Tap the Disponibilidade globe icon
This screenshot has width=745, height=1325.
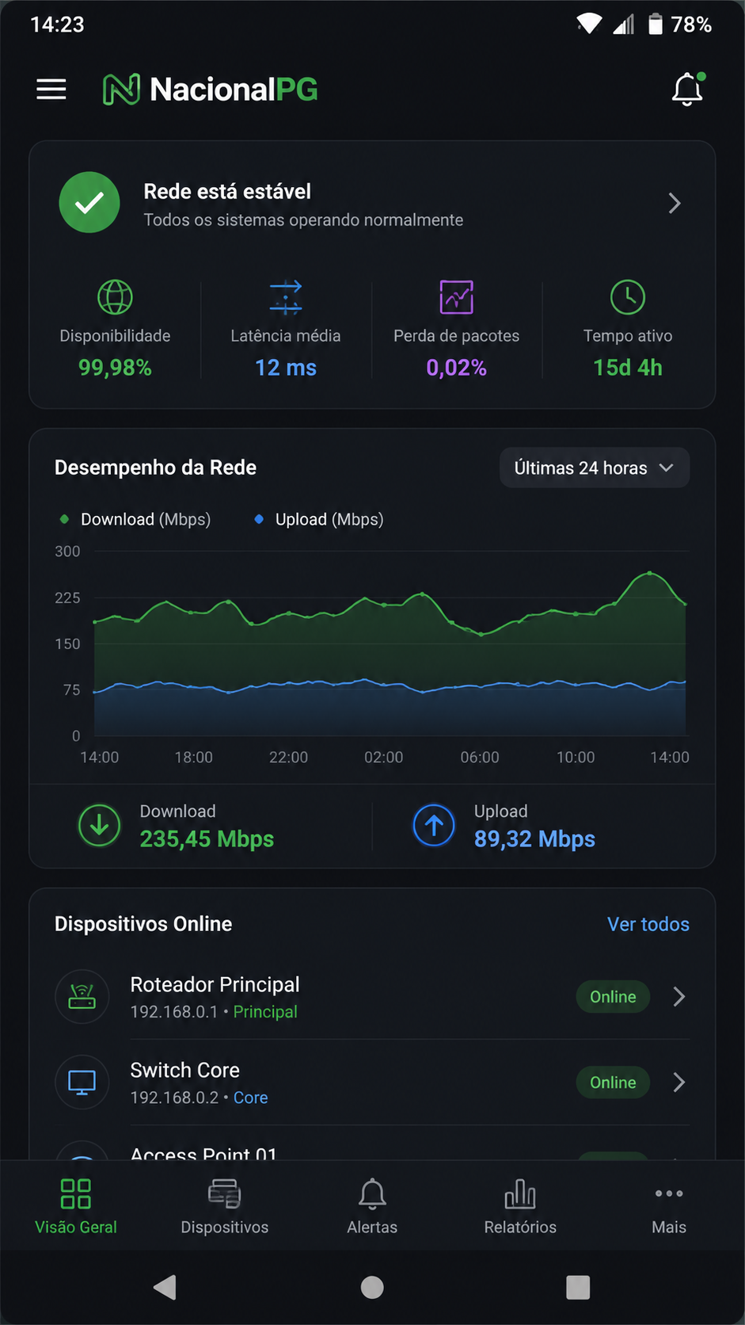[115, 298]
